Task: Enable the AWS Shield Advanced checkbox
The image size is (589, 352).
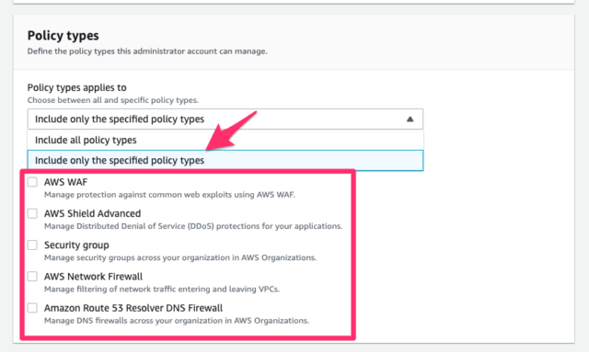Action: point(33,213)
